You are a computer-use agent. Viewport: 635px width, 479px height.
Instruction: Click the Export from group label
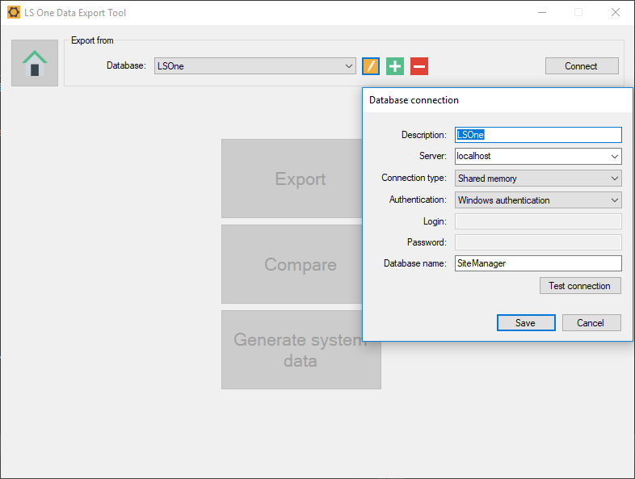click(x=92, y=40)
